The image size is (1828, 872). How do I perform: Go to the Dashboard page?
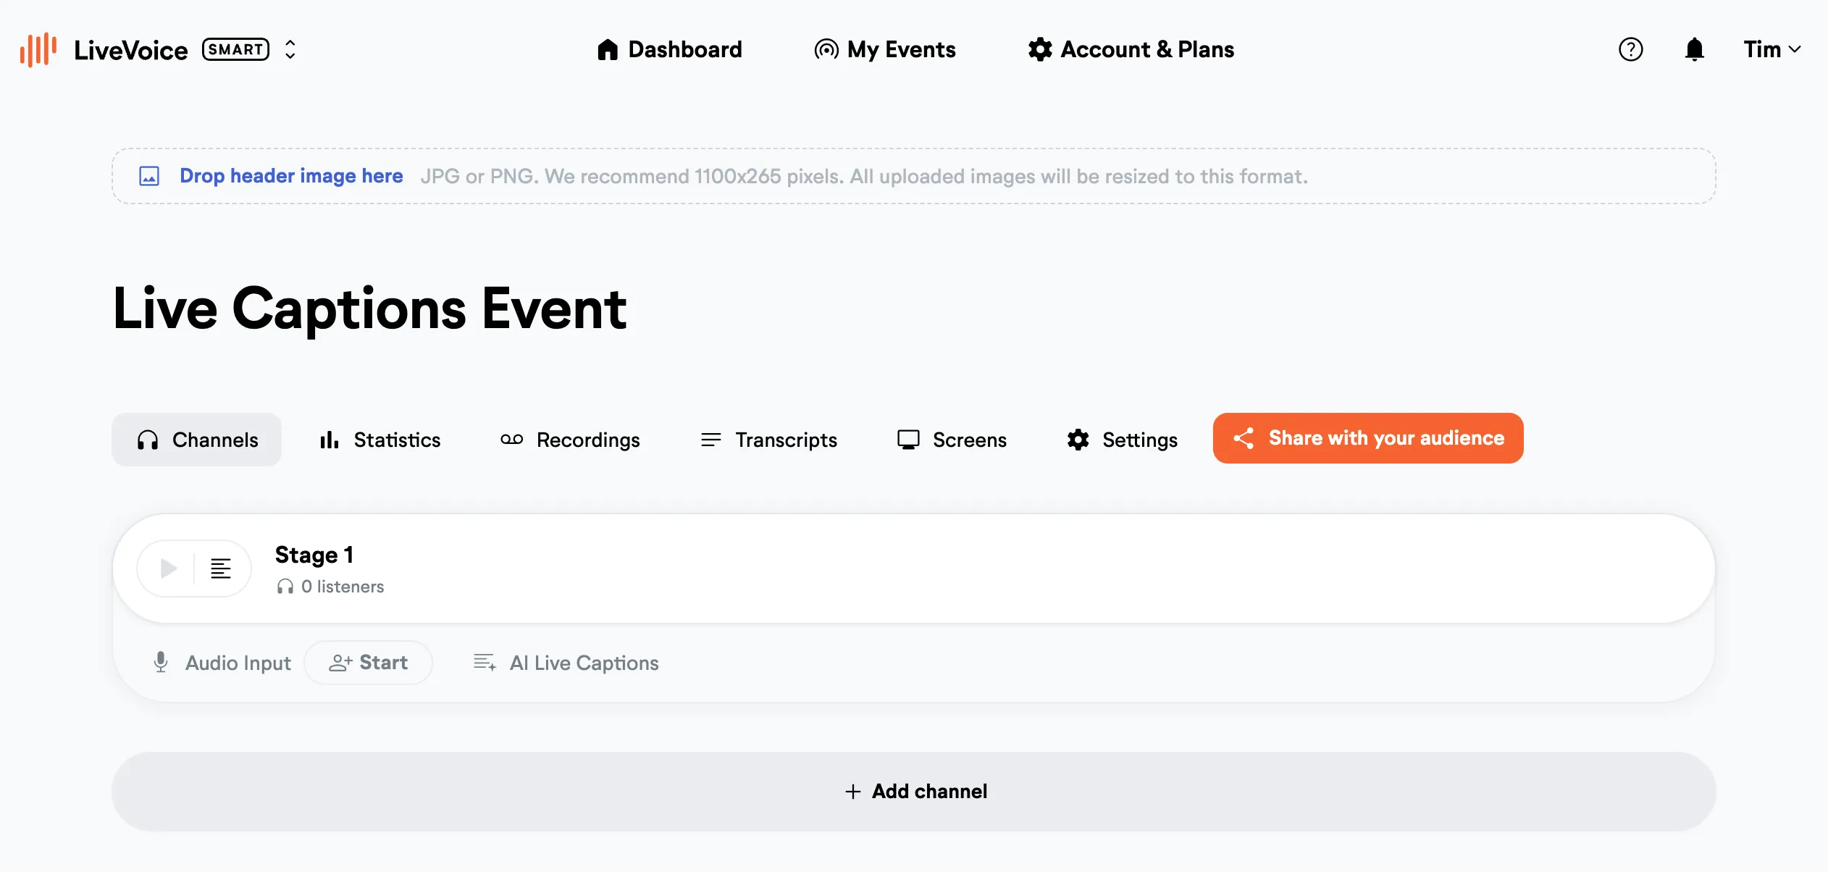pyautogui.click(x=670, y=49)
